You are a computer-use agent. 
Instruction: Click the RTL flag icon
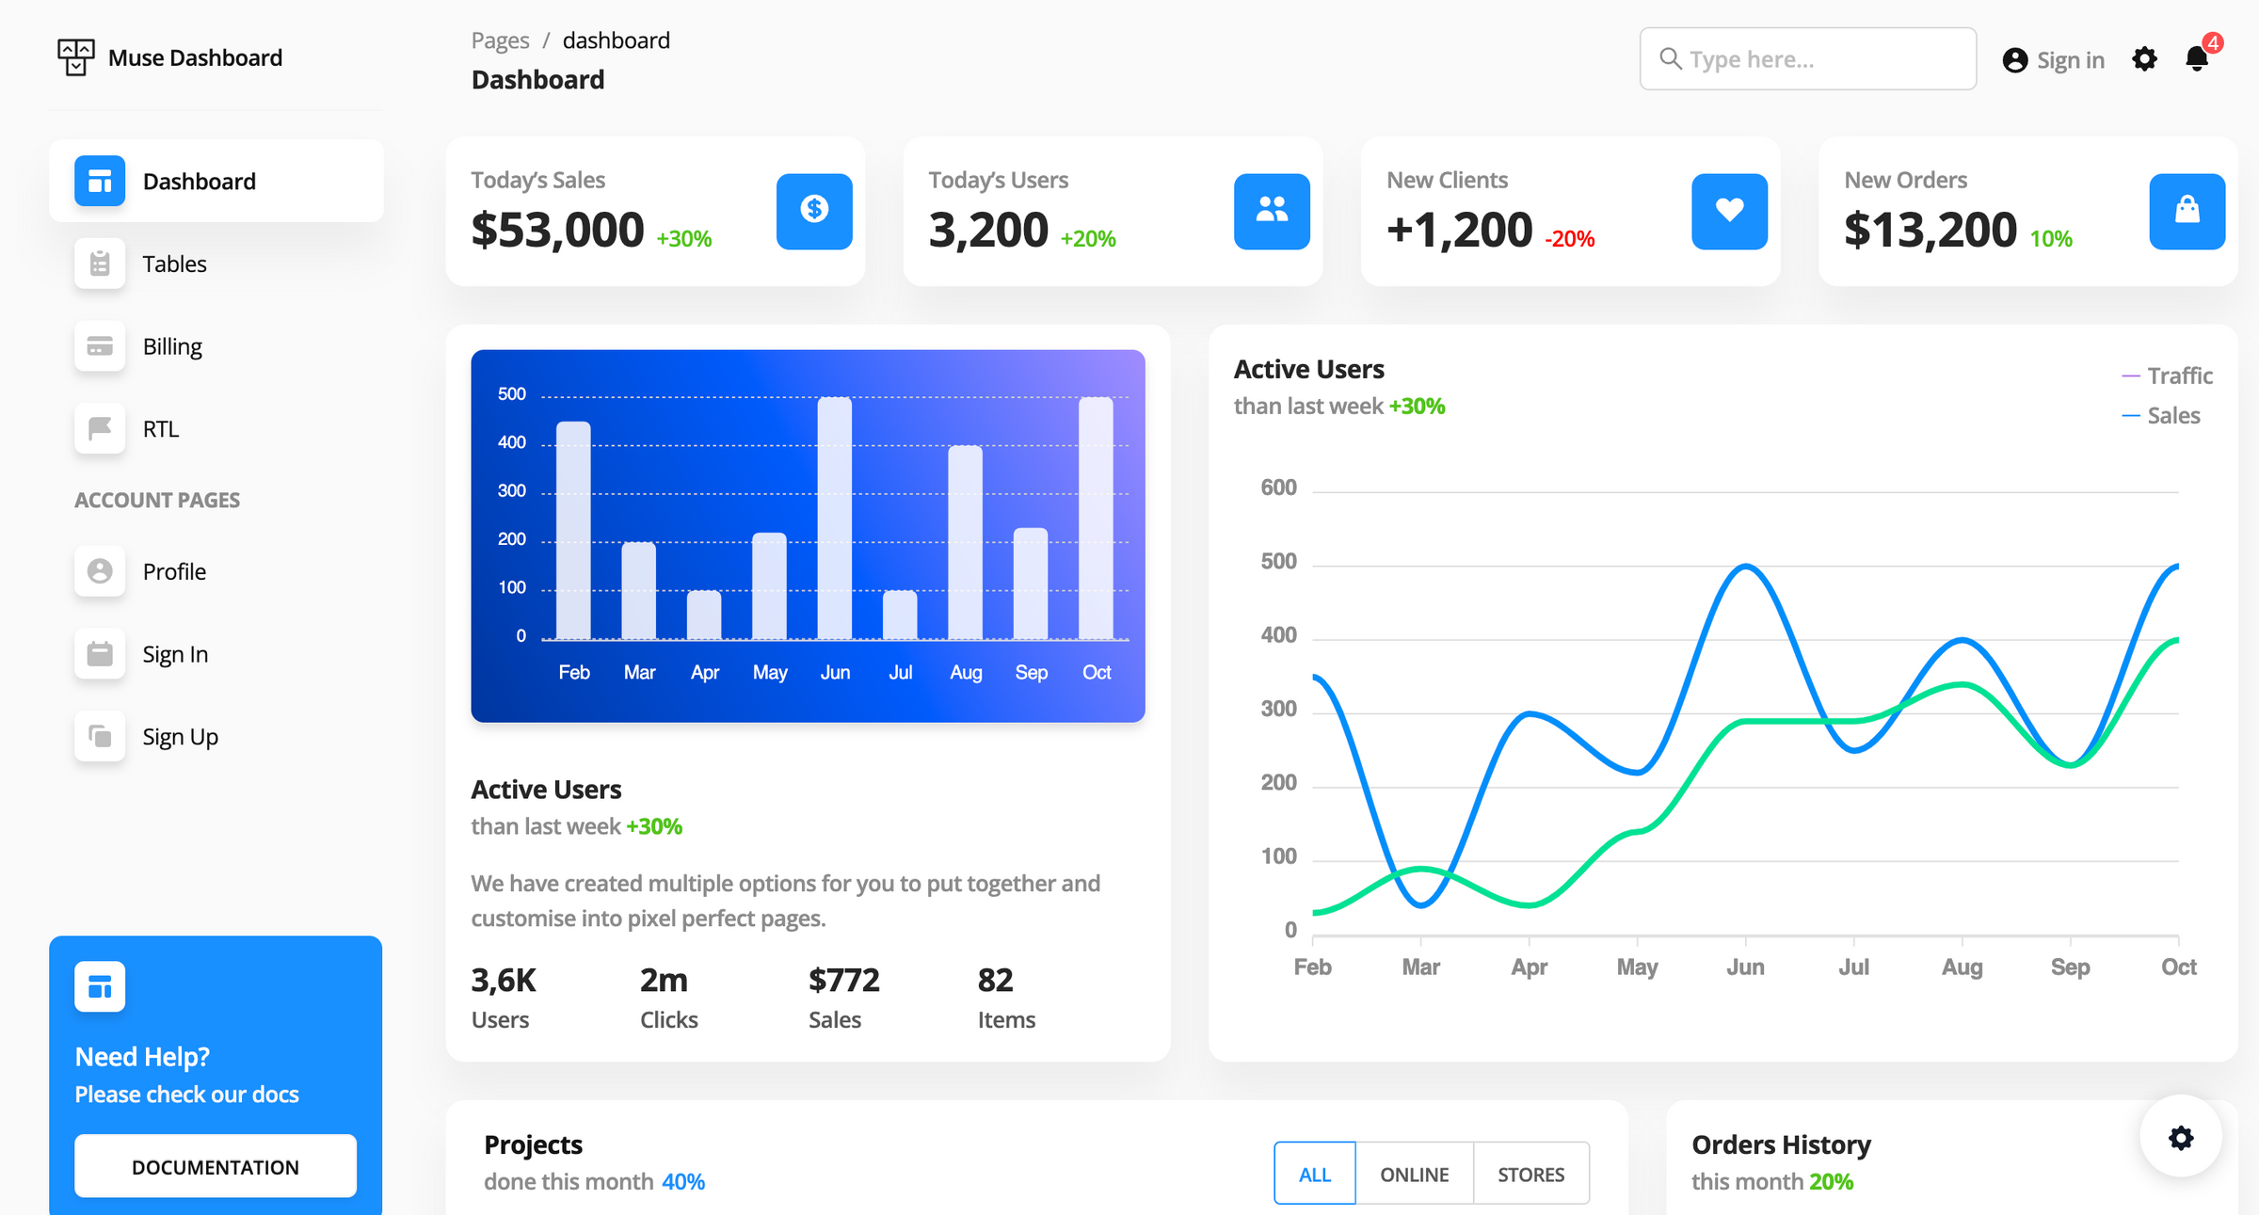(x=100, y=429)
